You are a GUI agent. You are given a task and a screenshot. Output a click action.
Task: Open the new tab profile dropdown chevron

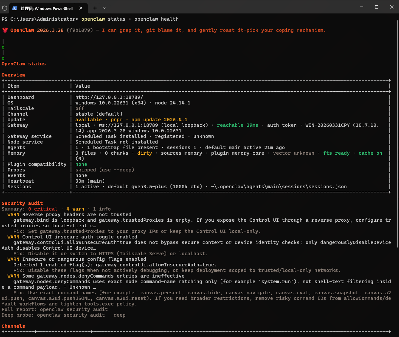click(105, 8)
